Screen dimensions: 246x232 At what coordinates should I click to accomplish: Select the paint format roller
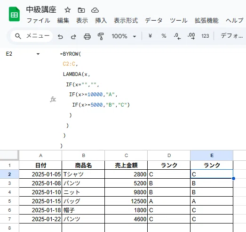click(x=101, y=36)
